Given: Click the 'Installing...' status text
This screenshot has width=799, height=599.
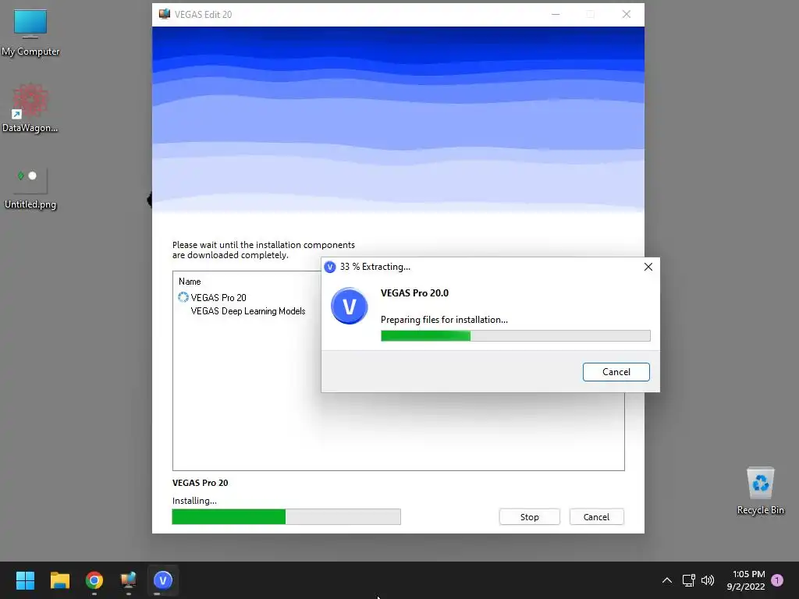Looking at the screenshot, I should [x=194, y=501].
